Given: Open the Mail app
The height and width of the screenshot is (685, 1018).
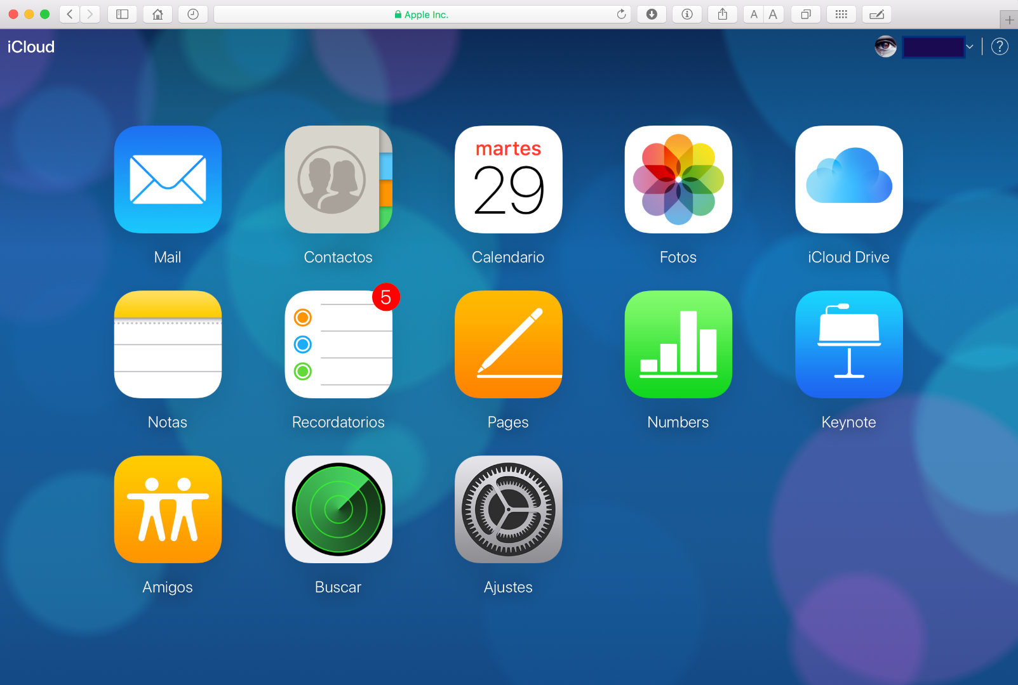Looking at the screenshot, I should 168,179.
